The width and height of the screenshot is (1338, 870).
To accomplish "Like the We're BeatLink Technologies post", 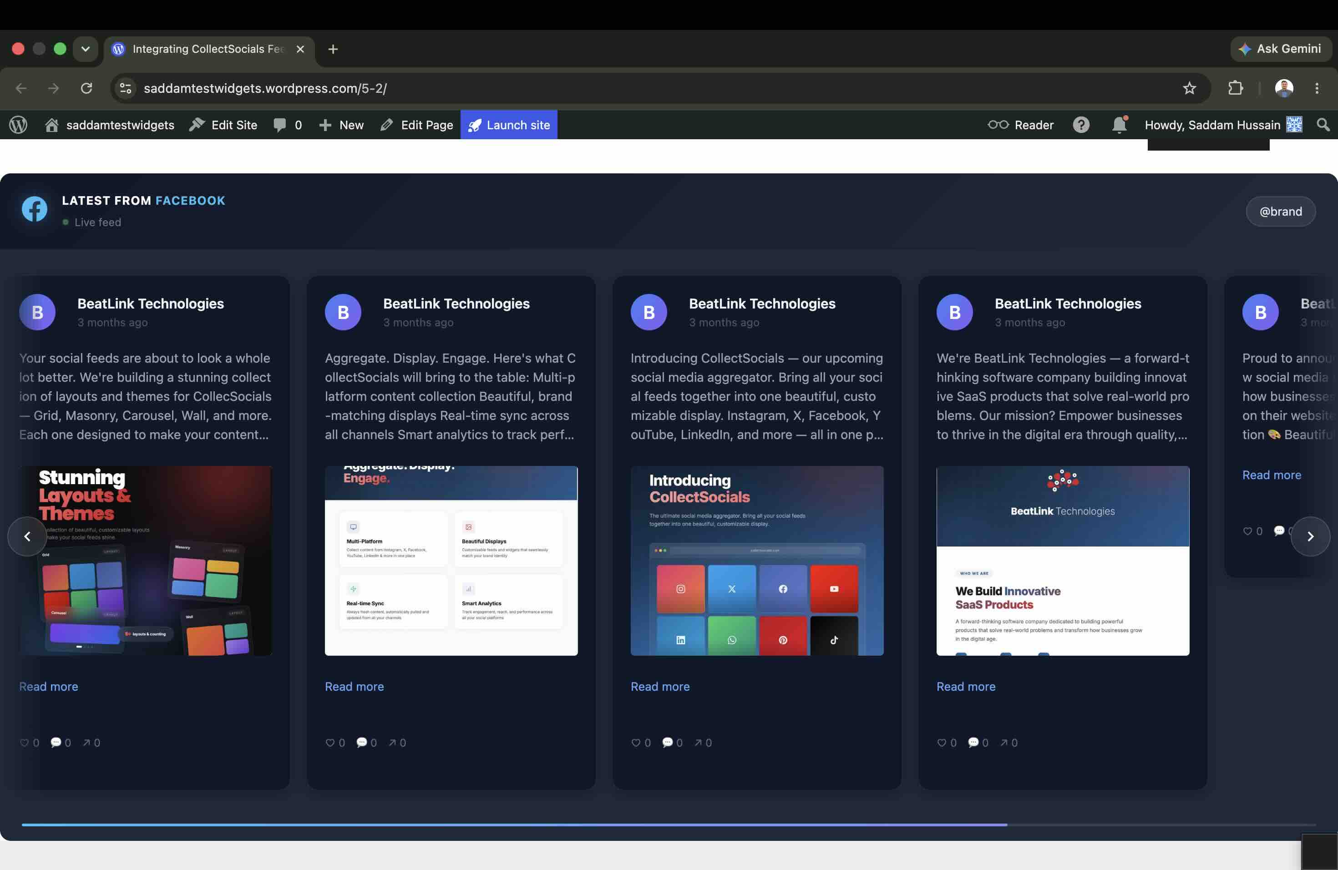I will coord(942,743).
